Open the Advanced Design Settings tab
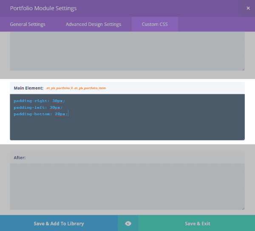 click(x=93, y=24)
